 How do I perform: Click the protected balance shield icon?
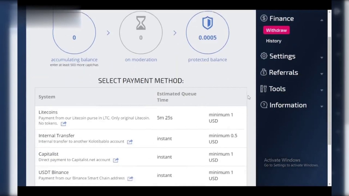tap(207, 23)
